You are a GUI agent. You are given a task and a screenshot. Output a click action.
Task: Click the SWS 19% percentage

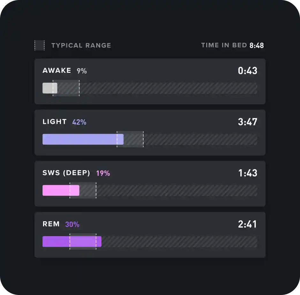[103, 173]
